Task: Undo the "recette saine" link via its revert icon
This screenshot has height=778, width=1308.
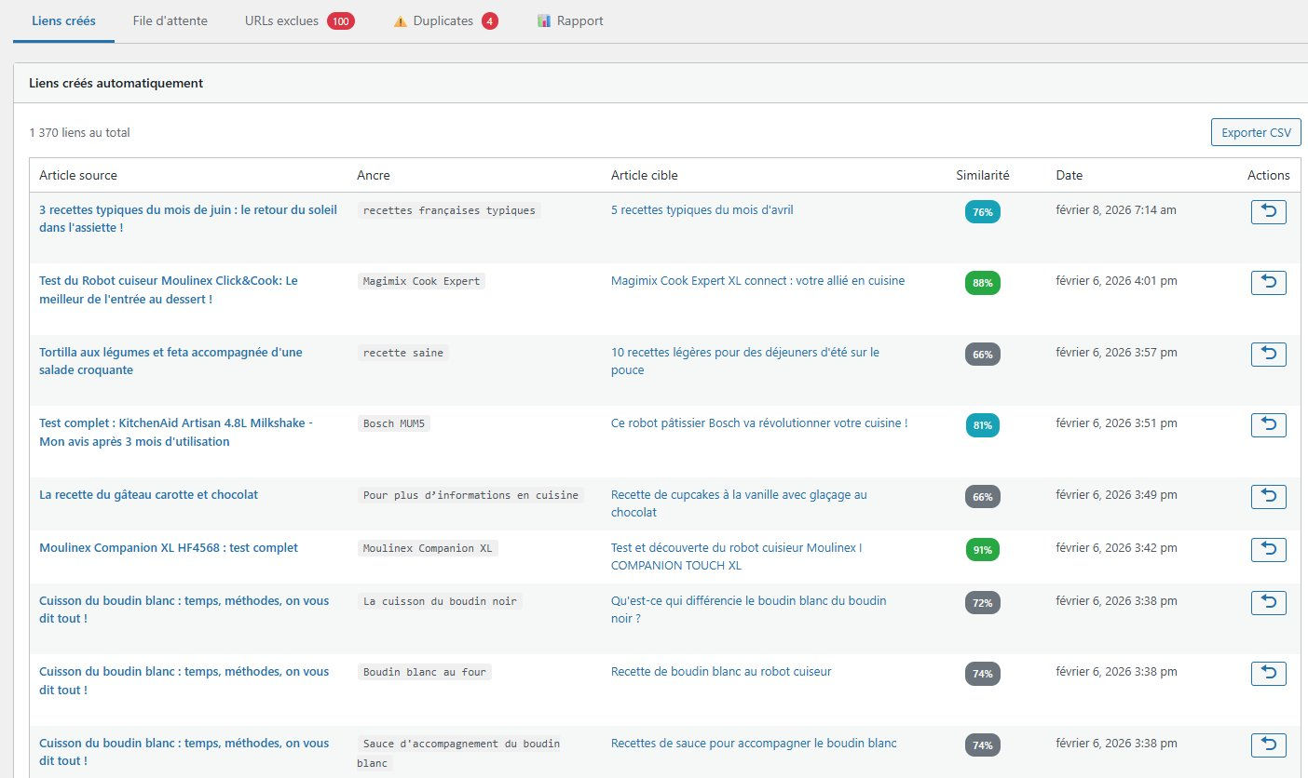Action: [x=1267, y=354]
